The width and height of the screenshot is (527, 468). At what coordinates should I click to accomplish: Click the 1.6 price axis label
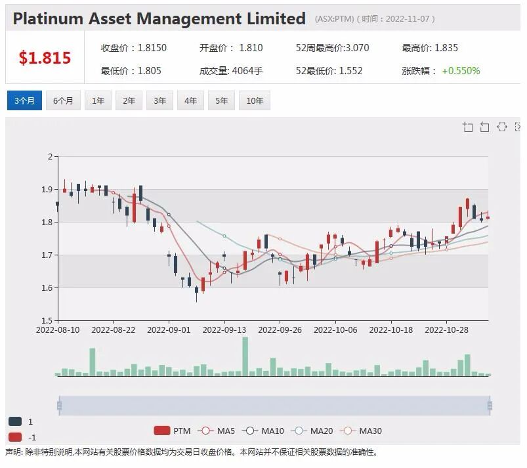coord(47,287)
